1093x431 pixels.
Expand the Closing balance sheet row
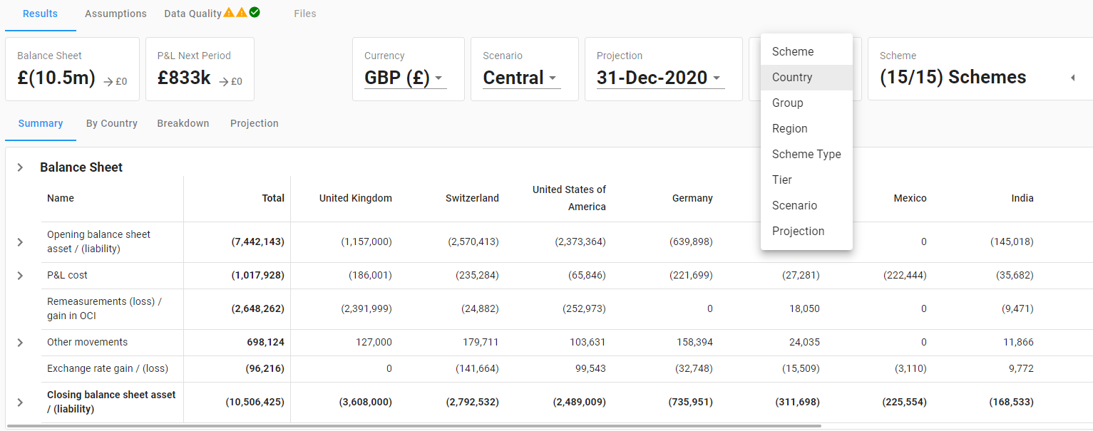[x=20, y=403]
